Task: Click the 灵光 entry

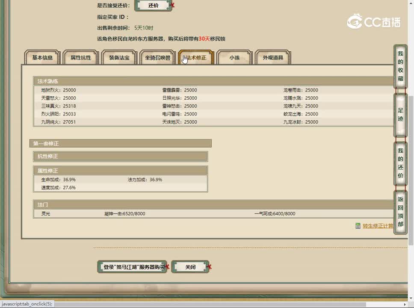Action: coord(45,213)
